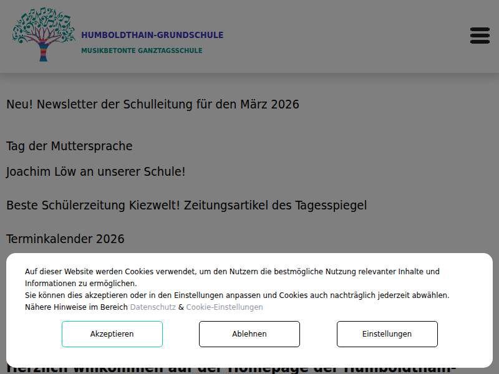Open the hamburger navigation menu

(x=480, y=36)
